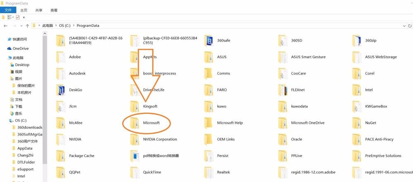Select the FARO folder
Screen dimensions: 413x182
pyautogui.click(x=215, y=90)
